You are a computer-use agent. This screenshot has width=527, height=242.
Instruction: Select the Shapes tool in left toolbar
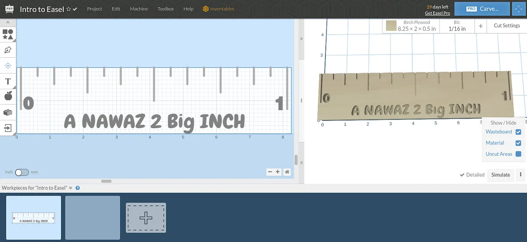(8, 35)
